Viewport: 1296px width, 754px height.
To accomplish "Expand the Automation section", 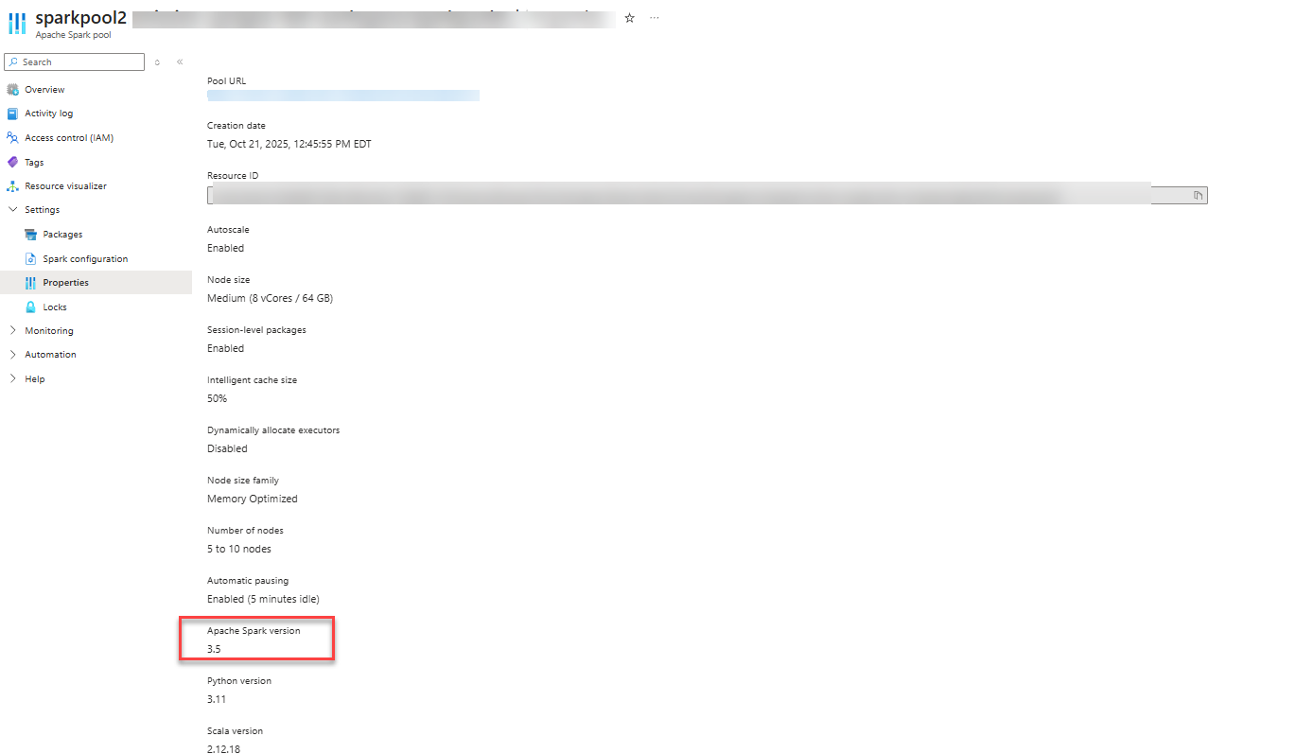I will (x=12, y=355).
